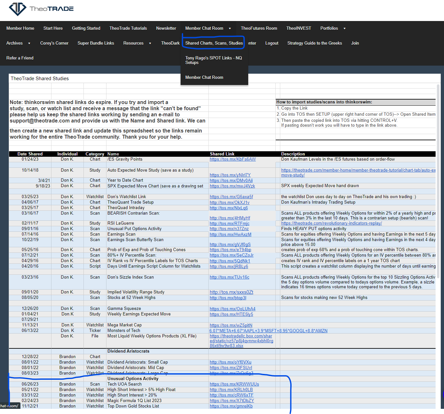The image size is (444, 414).
Task: Open Days Until Earnings Script link
Action: click(229, 267)
